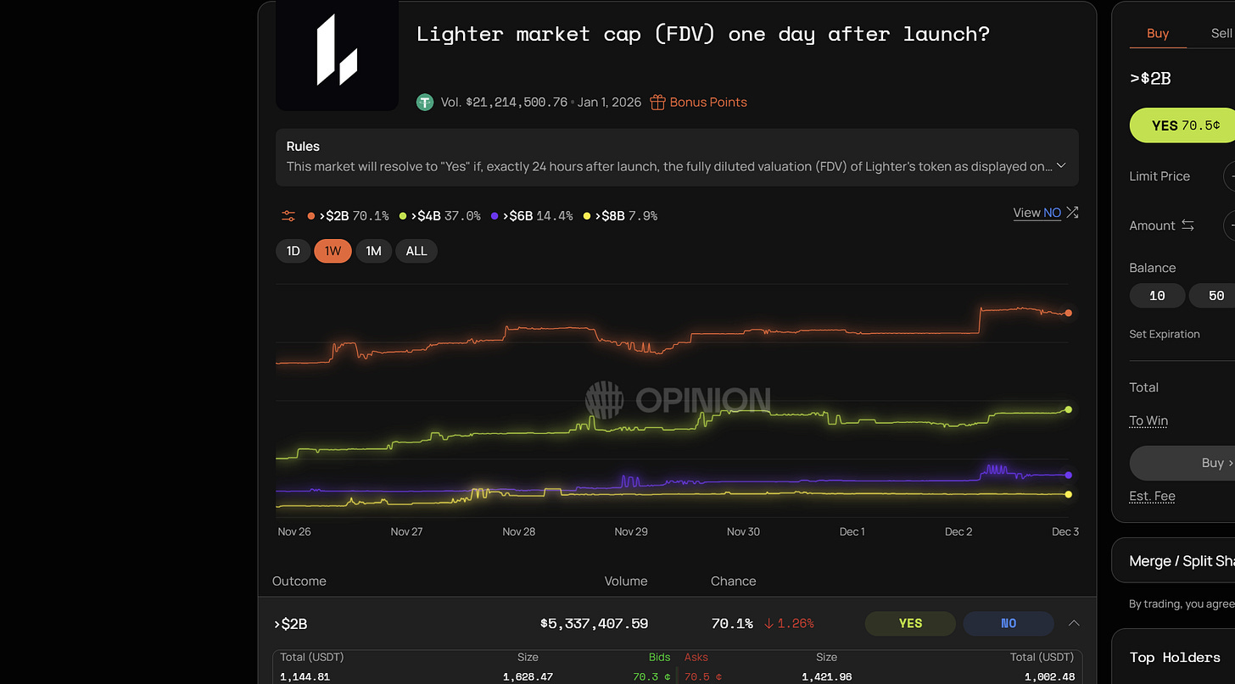Toggle the >$8B yellow legend series

[620, 216]
